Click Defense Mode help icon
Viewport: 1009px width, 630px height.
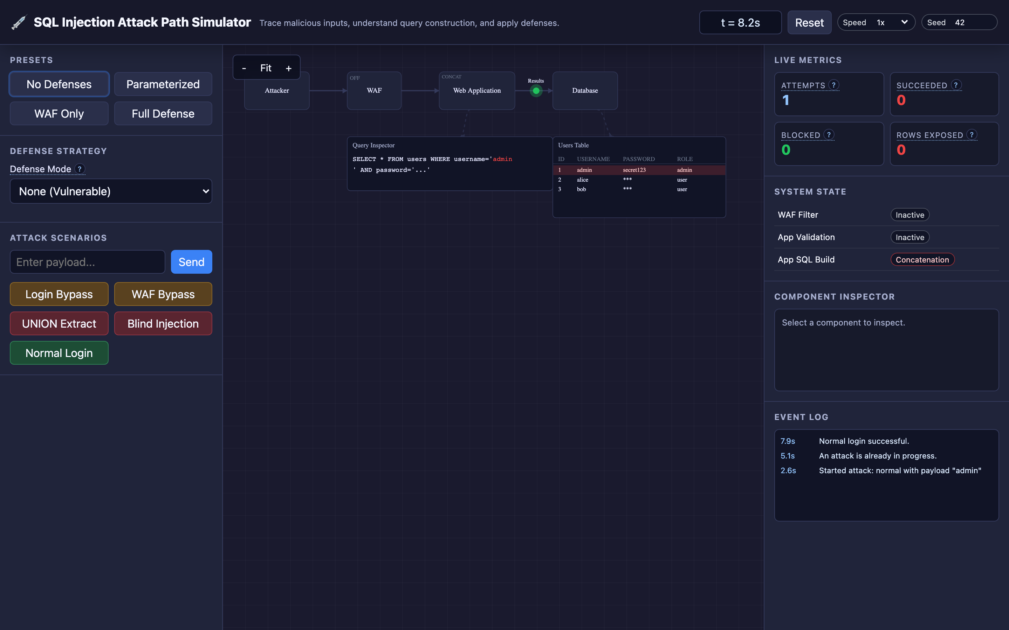(x=80, y=169)
